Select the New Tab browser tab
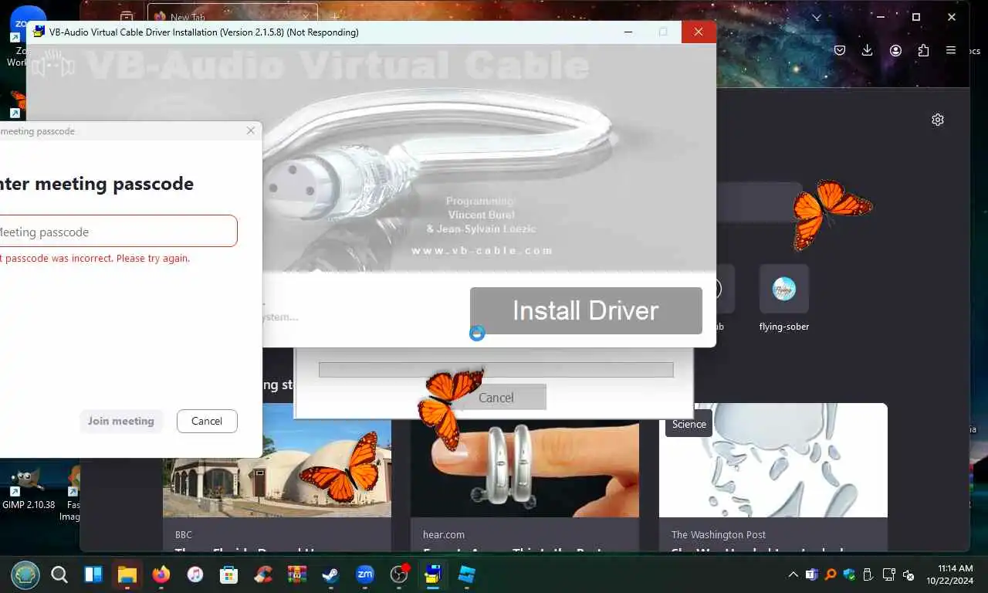The height and width of the screenshot is (593, 988). coord(232,17)
